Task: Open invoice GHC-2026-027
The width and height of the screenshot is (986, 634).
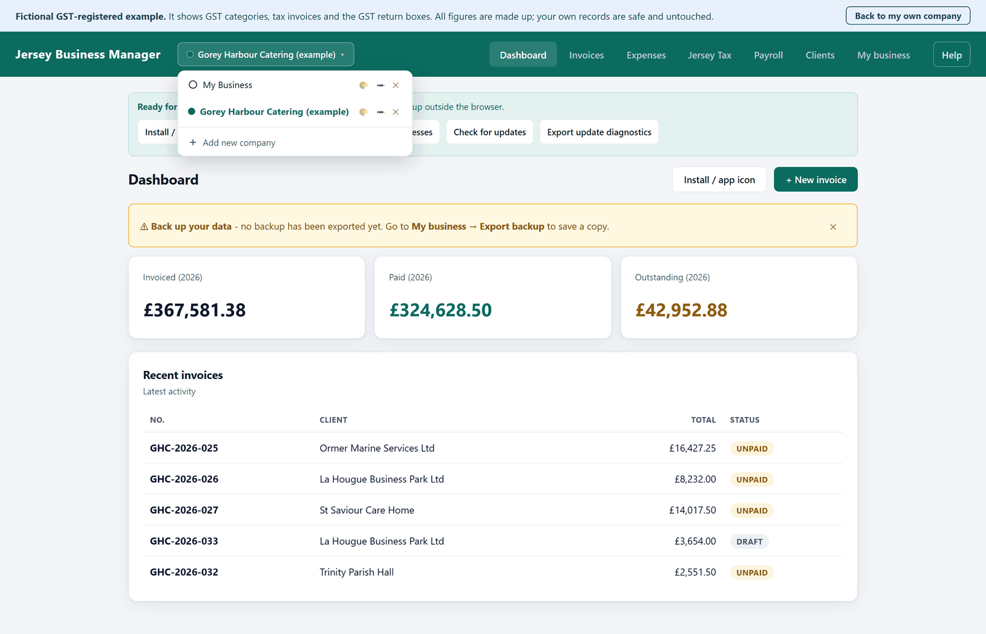Action: coord(184,510)
